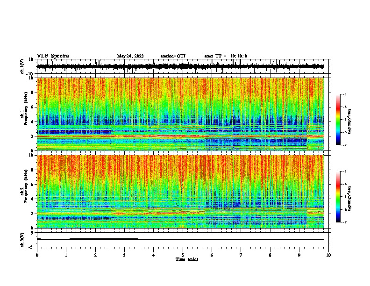Click the "VLF Spectra" plot title

(53, 56)
